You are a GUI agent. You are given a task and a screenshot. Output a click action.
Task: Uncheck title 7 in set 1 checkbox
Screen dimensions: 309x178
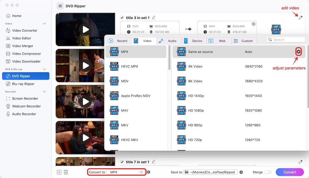122,162
